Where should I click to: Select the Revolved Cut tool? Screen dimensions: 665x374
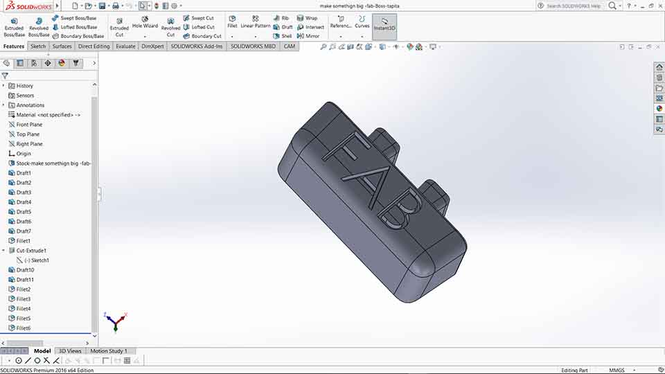click(170, 28)
